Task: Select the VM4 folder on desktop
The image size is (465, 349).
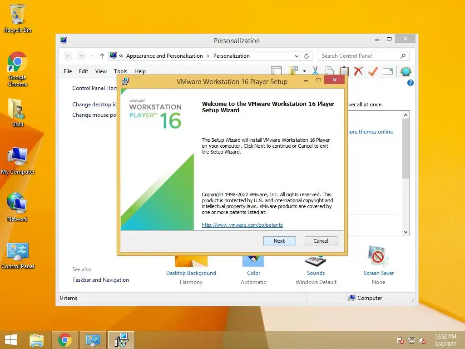Action: click(17, 113)
